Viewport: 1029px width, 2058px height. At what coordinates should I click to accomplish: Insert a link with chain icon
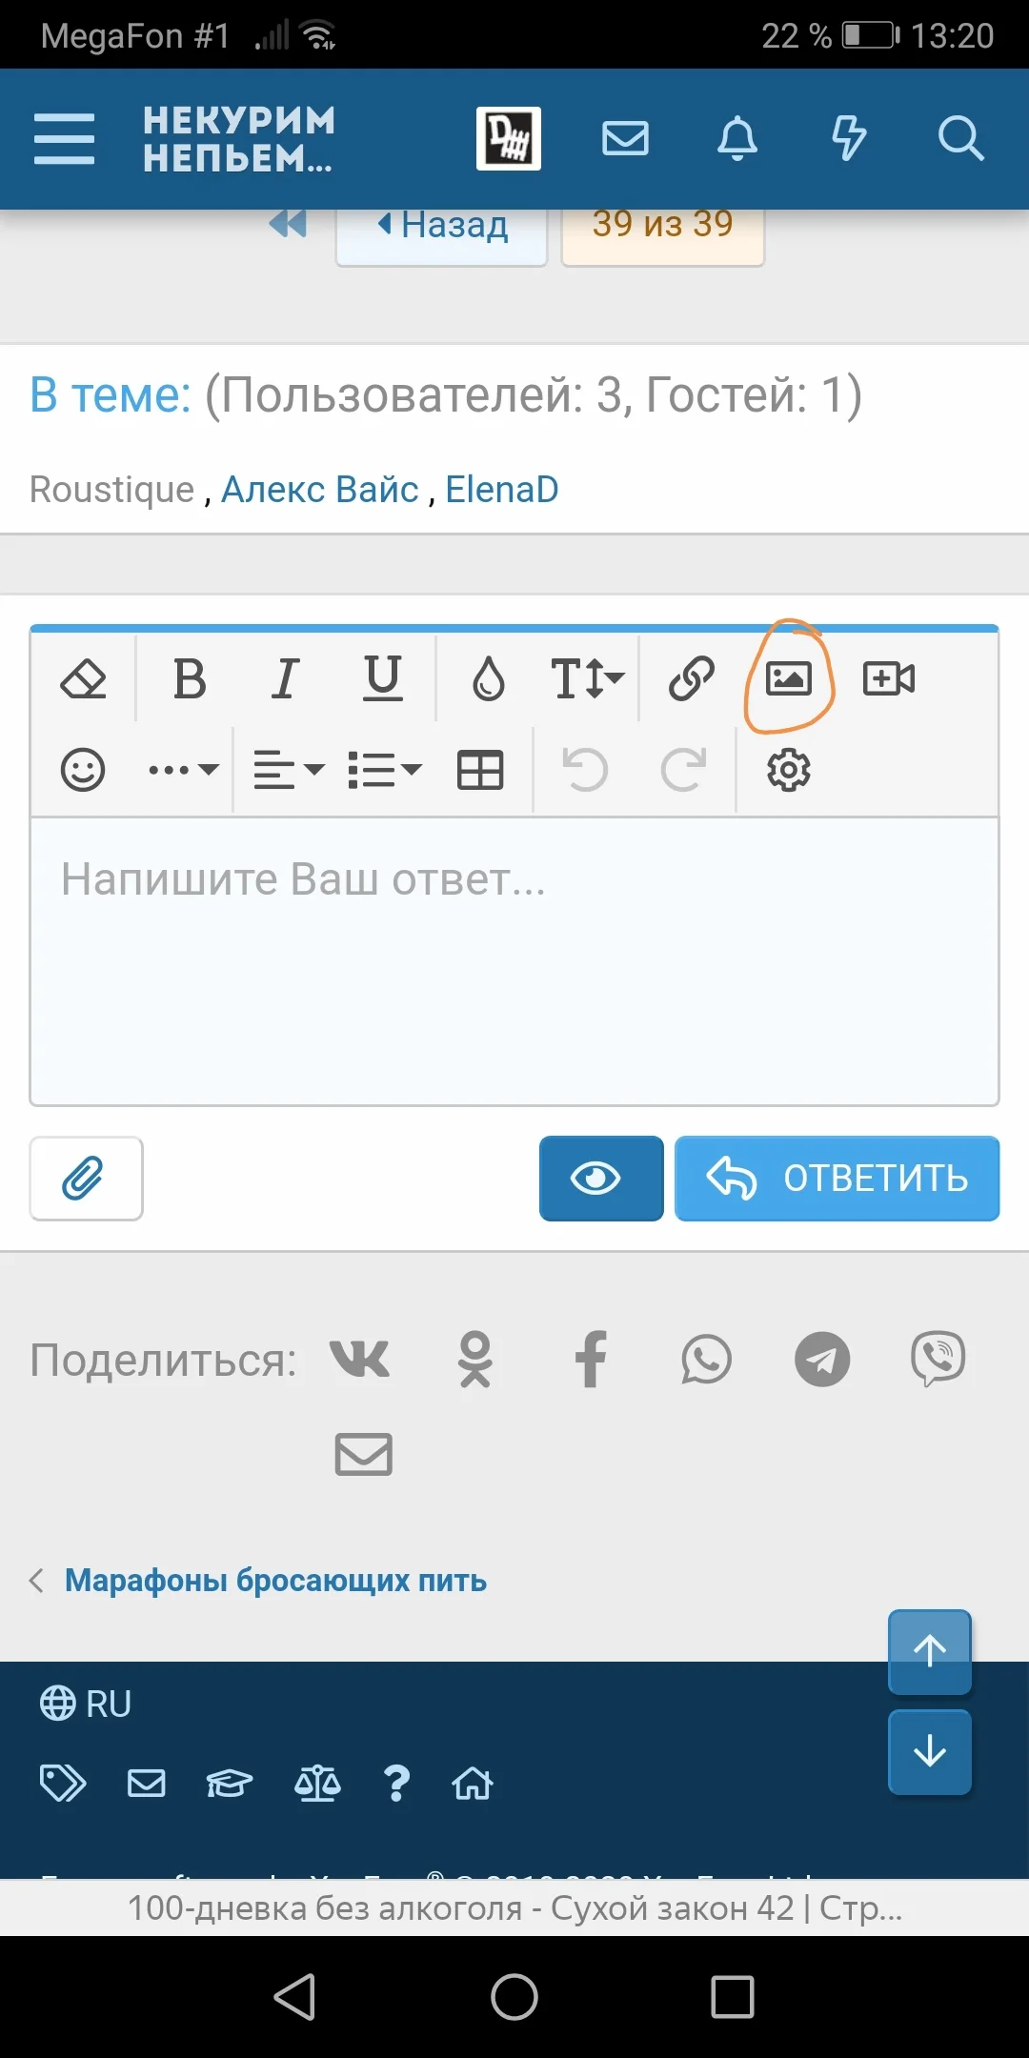click(691, 679)
